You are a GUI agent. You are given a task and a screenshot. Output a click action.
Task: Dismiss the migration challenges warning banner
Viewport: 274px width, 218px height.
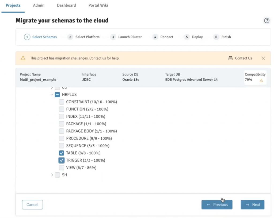pyautogui.click(x=263, y=58)
